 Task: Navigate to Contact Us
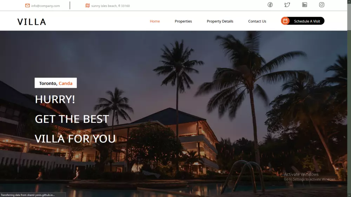click(x=257, y=21)
